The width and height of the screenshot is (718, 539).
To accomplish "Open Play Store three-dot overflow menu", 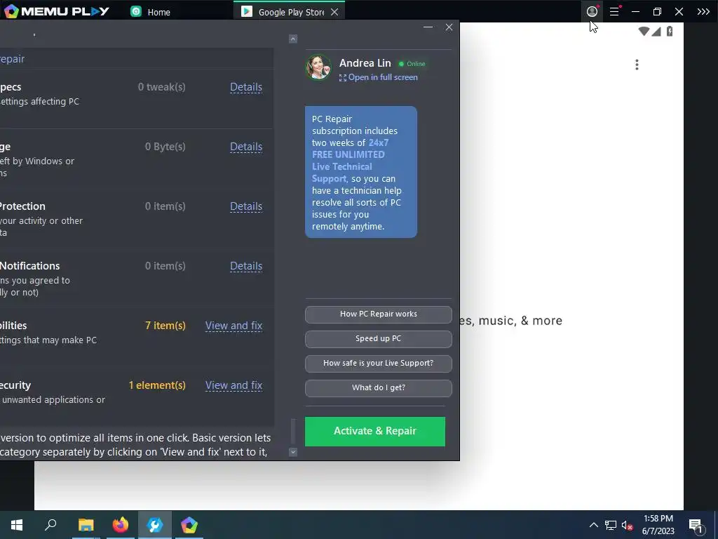I will tap(637, 65).
